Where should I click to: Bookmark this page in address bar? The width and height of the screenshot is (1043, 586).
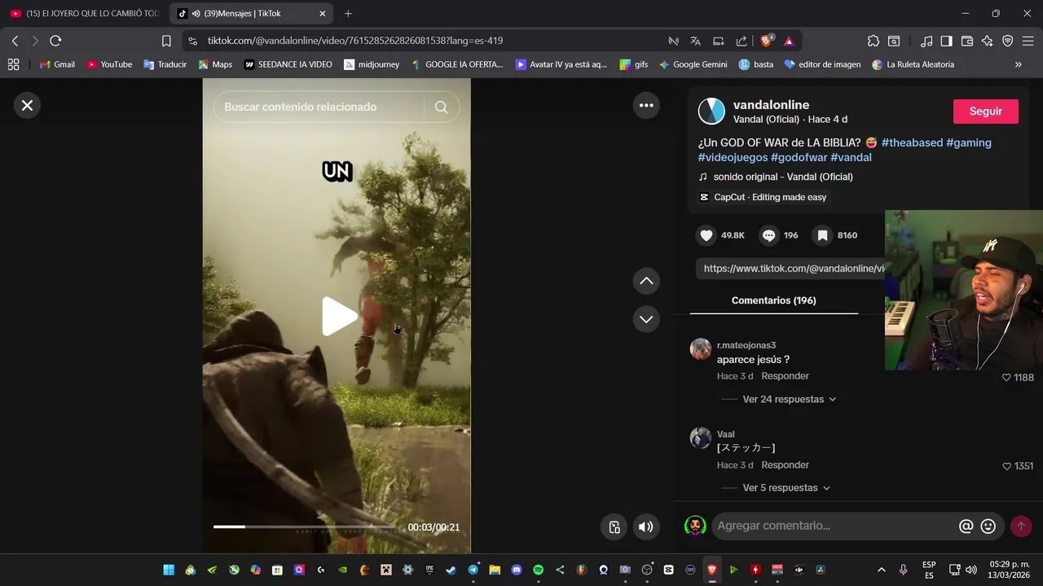click(166, 41)
